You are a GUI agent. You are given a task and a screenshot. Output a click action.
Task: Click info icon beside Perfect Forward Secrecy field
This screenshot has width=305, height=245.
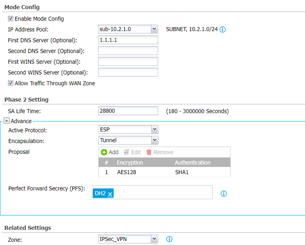(224, 194)
